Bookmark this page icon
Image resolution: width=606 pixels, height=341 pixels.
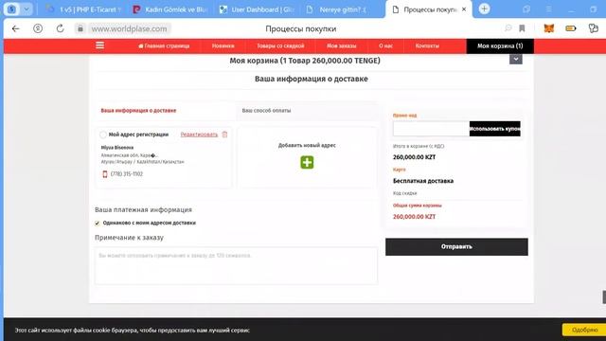522,28
